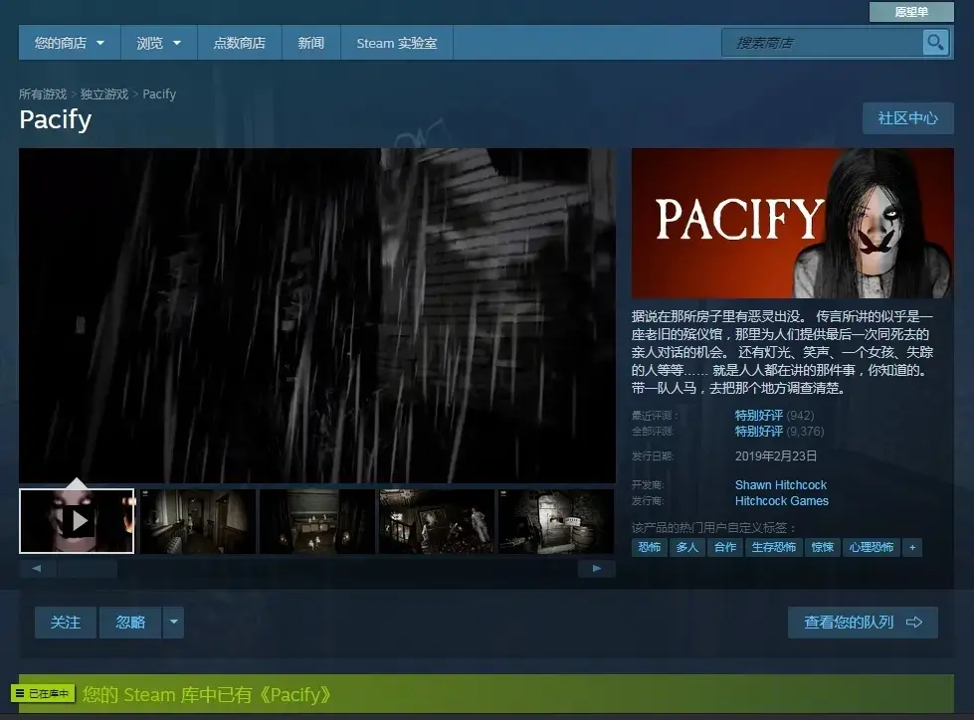974x720 pixels.
Task: Open developer Shawn Hitchcock link
Action: point(780,484)
